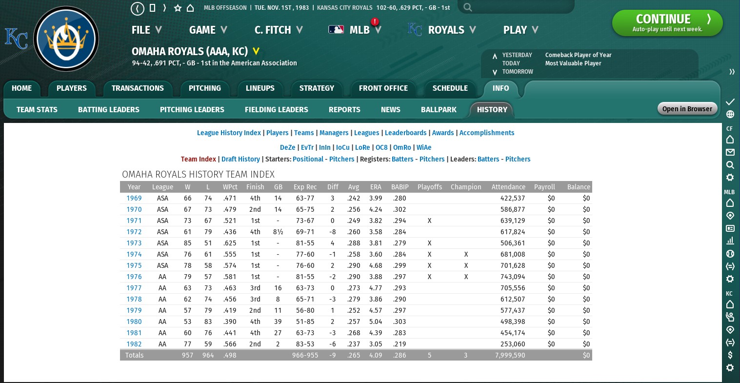
Task: Open the C. FITCH manager dropdown
Action: (x=279, y=30)
